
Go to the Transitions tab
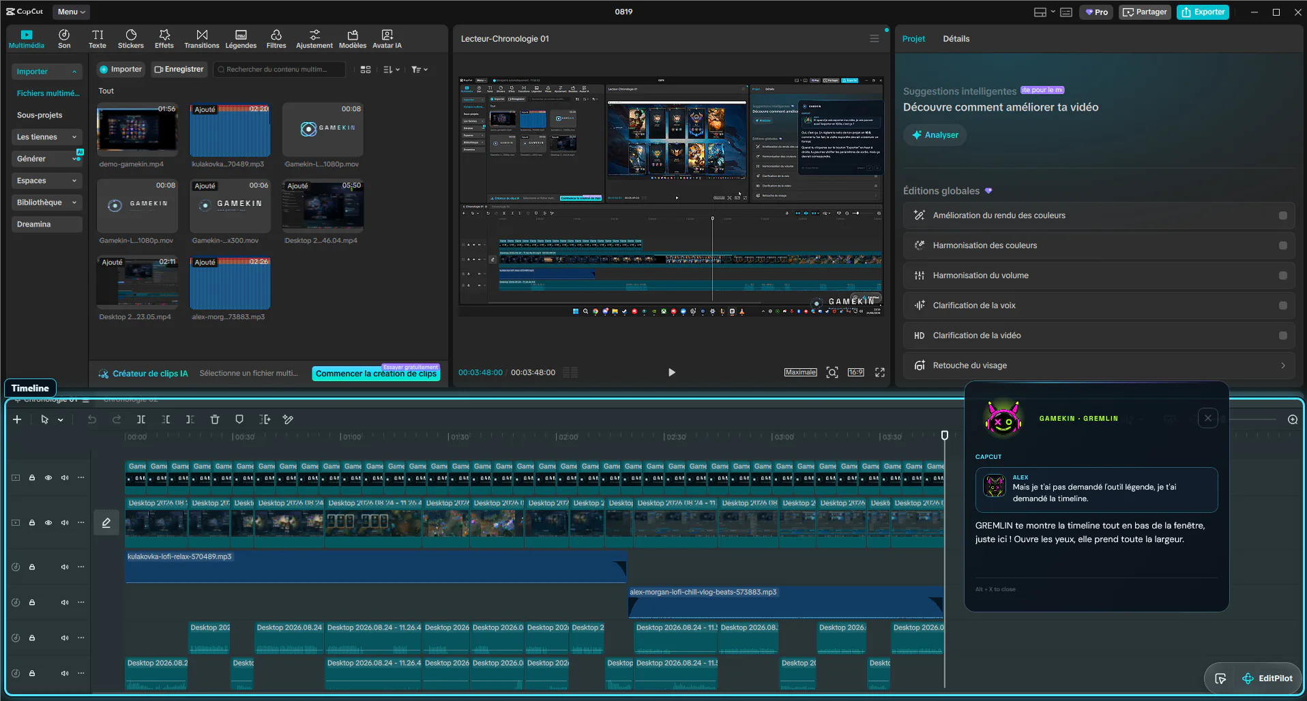click(x=202, y=39)
